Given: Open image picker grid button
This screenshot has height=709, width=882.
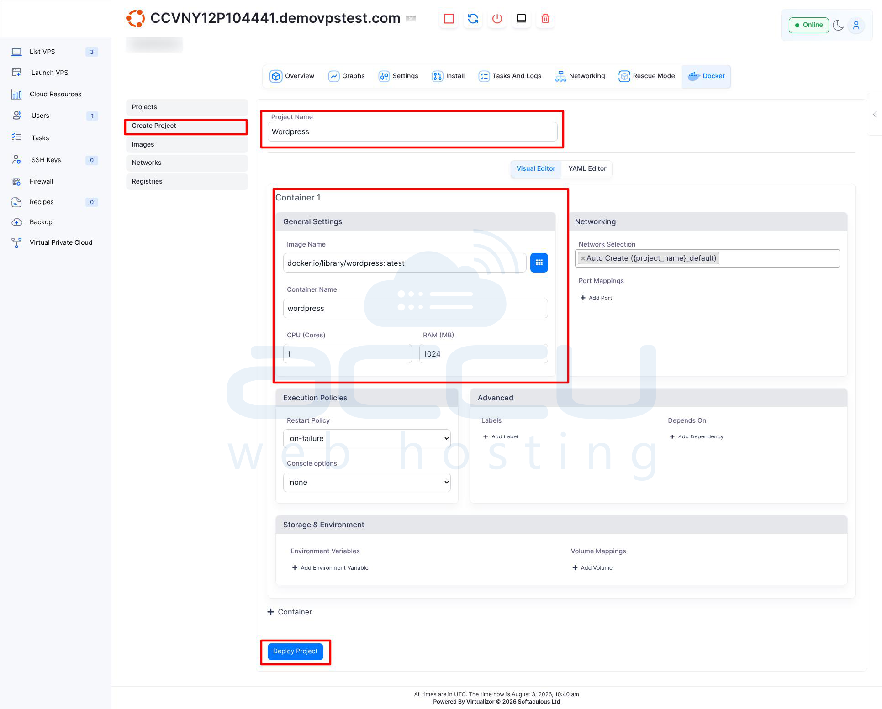Looking at the screenshot, I should [x=539, y=263].
